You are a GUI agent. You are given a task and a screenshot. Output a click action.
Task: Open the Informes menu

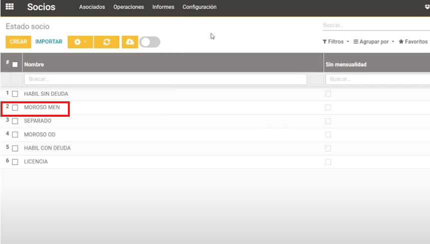(163, 7)
